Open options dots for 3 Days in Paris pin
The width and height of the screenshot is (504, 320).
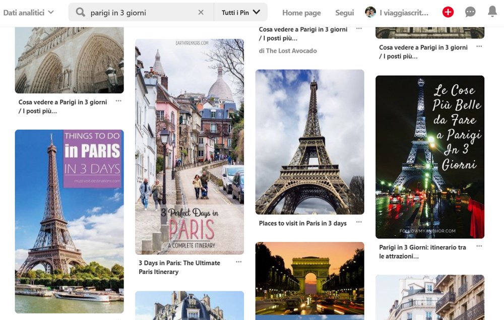pos(238,262)
